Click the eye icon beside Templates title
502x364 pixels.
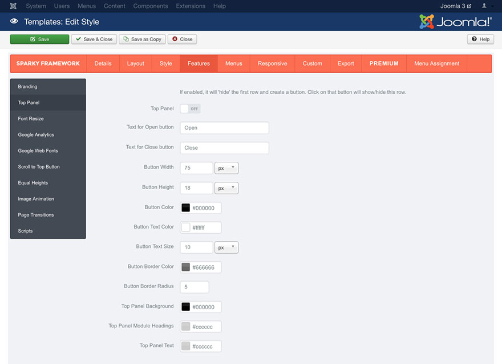click(x=14, y=22)
